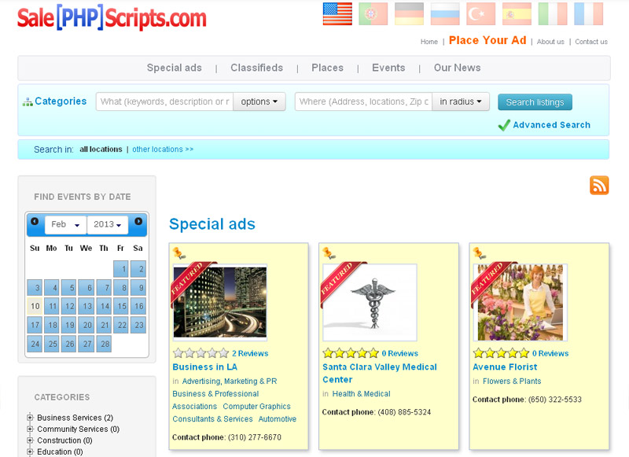Expand Community Services category tree
The height and width of the screenshot is (457, 629).
coord(30,429)
